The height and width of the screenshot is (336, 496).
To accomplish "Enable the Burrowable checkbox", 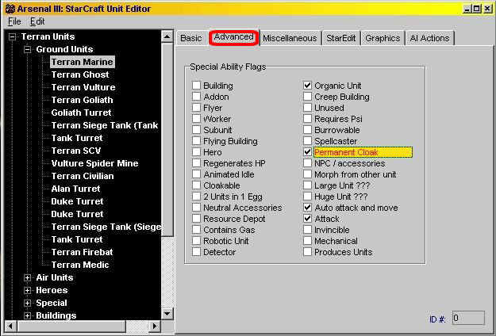I will (307, 130).
